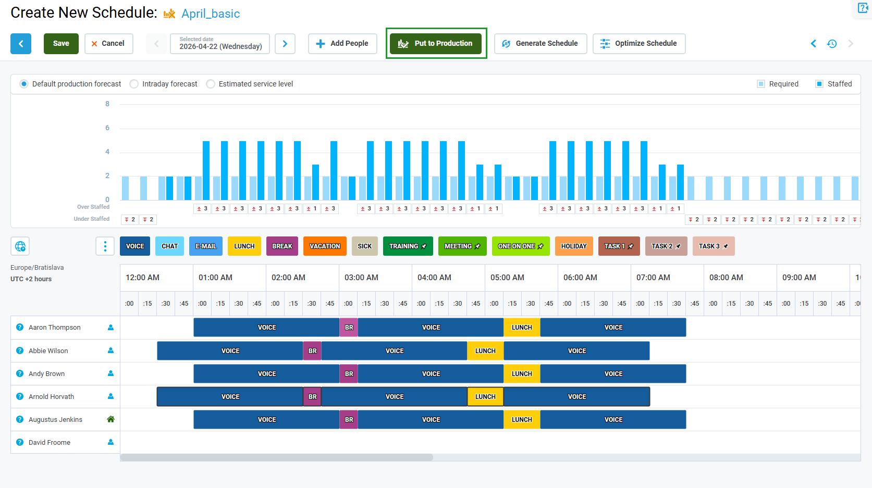Image resolution: width=872 pixels, height=488 pixels.
Task: Select the VOICE activity type
Action: click(x=135, y=246)
